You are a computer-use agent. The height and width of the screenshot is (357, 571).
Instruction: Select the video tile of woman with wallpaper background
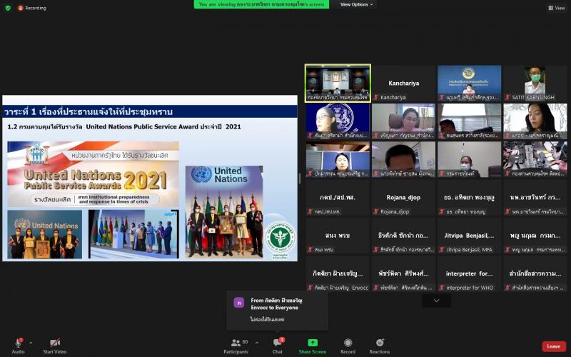coord(535,121)
